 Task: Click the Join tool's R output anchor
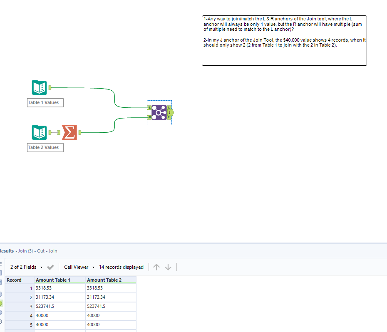(x=170, y=118)
